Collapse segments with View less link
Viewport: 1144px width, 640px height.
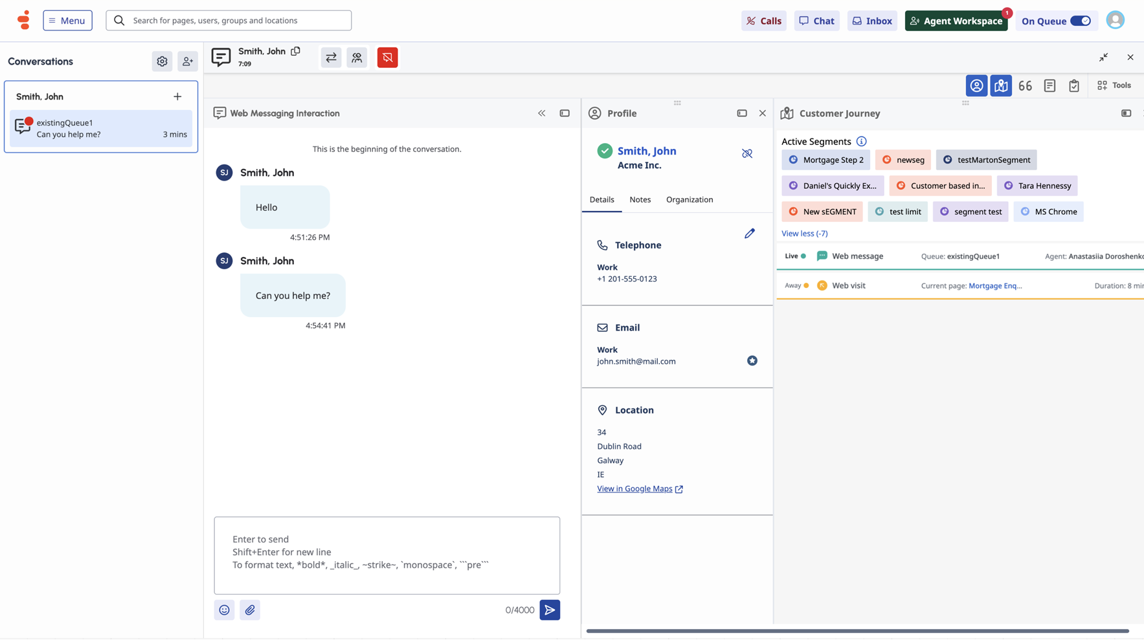pos(804,234)
